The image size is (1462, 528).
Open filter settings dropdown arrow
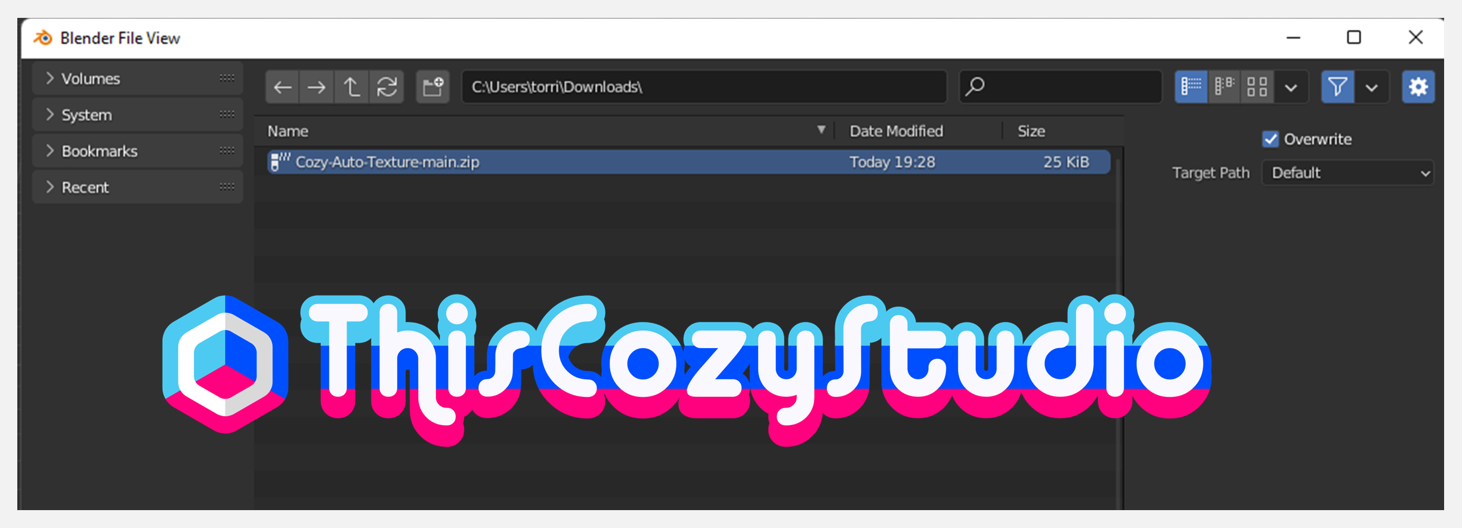coord(1372,87)
